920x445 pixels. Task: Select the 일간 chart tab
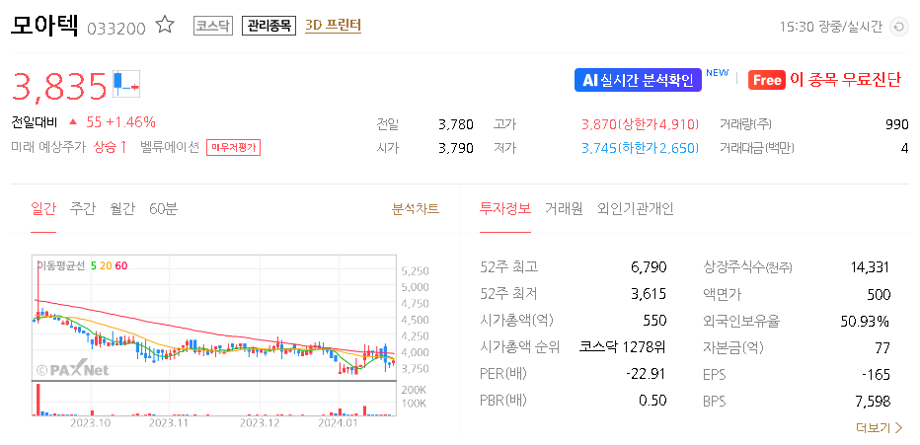(x=42, y=209)
